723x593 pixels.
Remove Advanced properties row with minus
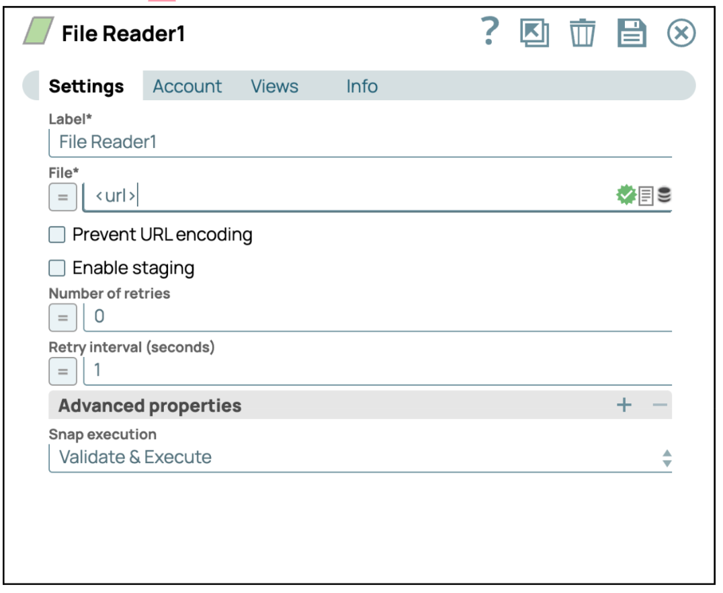660,405
